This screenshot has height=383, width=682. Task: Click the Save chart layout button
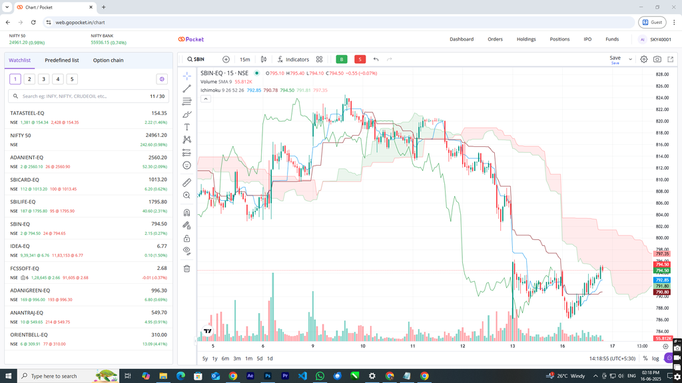[x=615, y=59]
